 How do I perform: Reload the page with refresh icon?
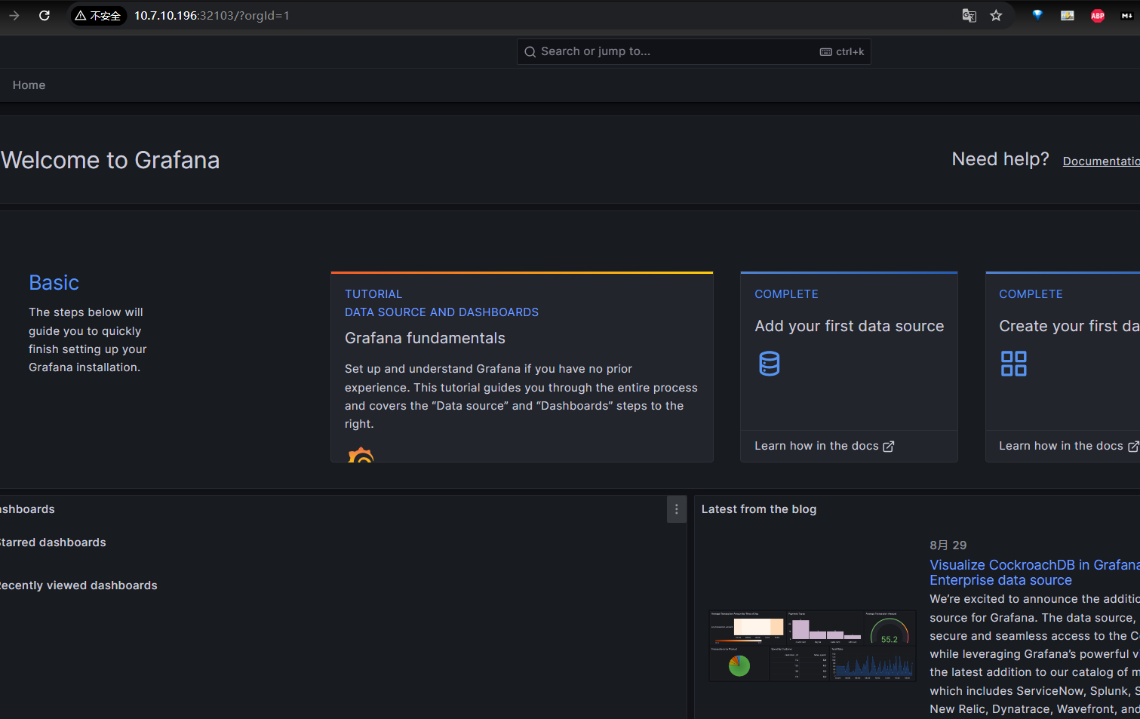point(45,15)
